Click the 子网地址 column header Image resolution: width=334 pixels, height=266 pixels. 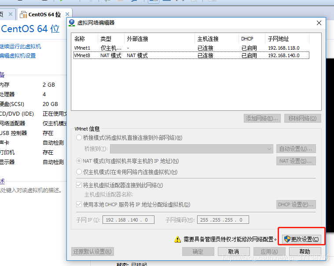287,39
